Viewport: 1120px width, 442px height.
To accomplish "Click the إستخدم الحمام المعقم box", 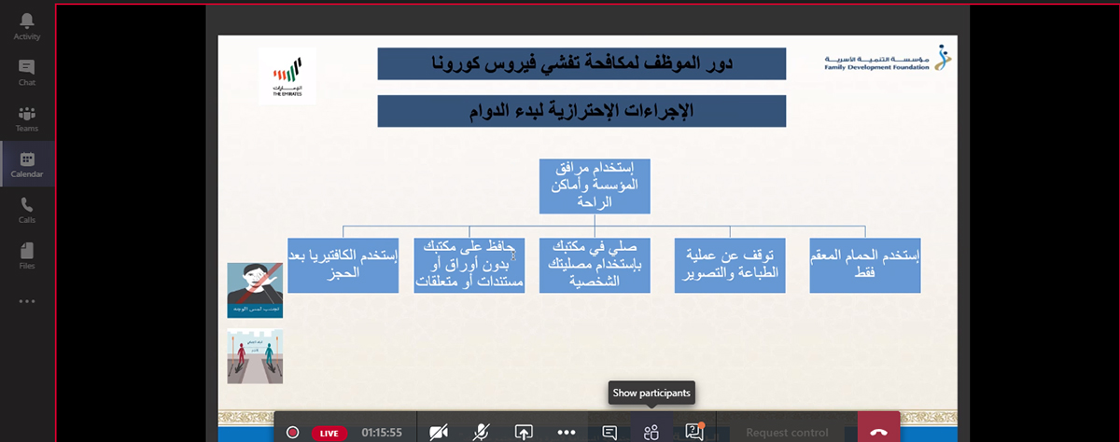I will [865, 265].
